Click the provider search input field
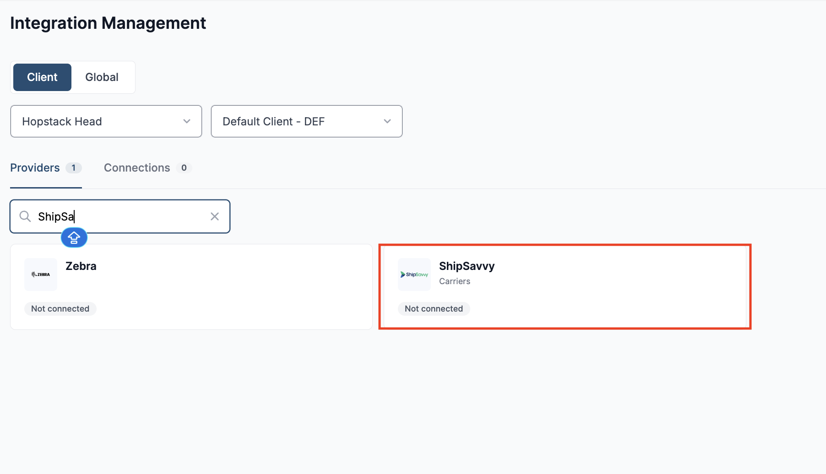The width and height of the screenshot is (826, 474). click(120, 216)
